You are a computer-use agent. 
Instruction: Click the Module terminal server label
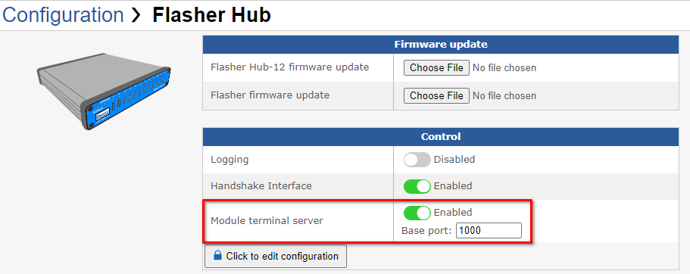[x=267, y=221]
